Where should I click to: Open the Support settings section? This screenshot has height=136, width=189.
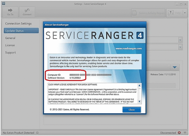click(10, 53)
